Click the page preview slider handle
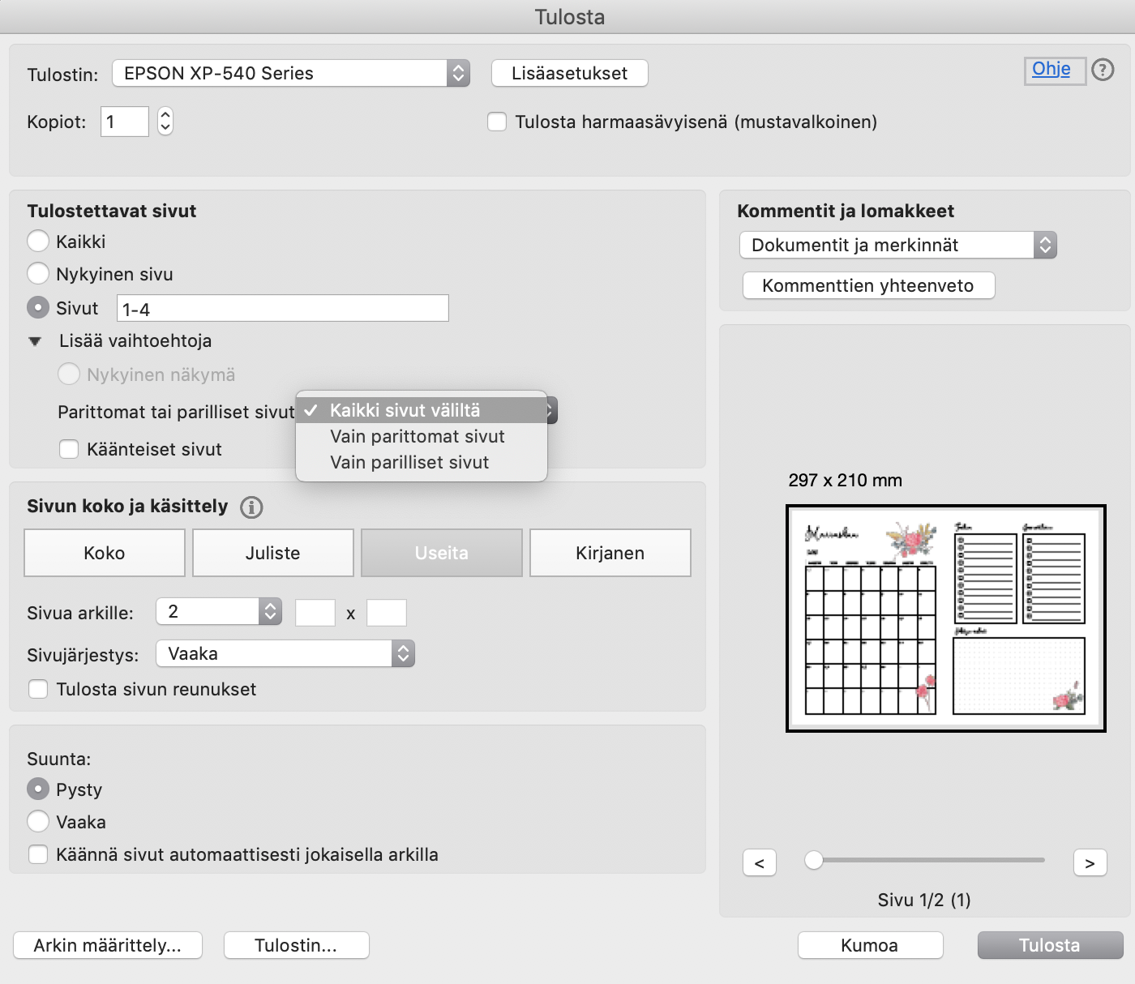 [814, 860]
